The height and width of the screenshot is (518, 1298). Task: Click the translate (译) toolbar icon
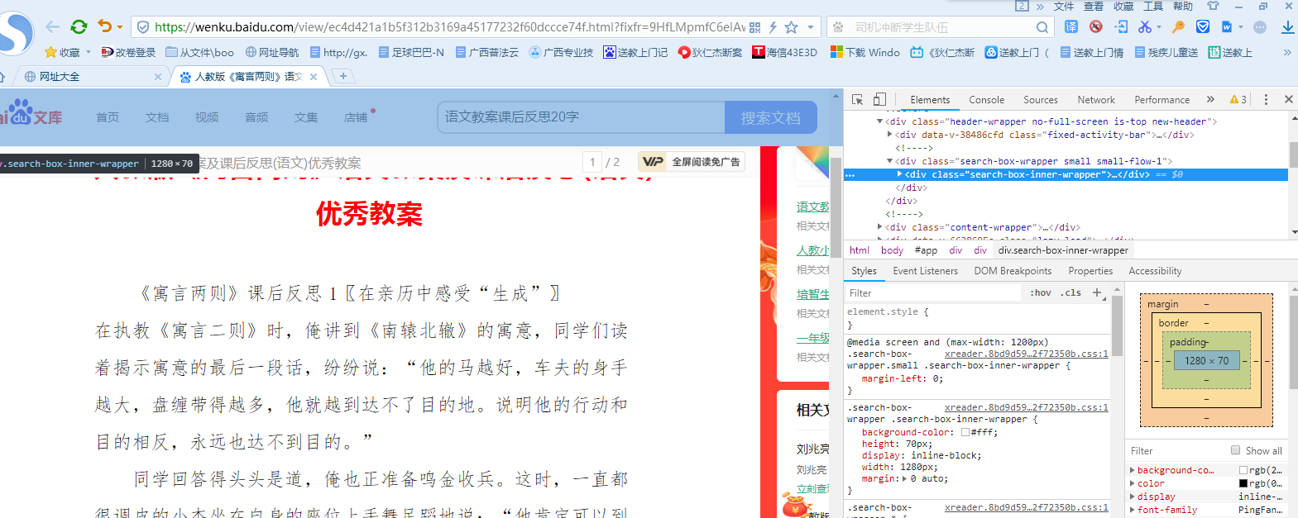[1071, 26]
